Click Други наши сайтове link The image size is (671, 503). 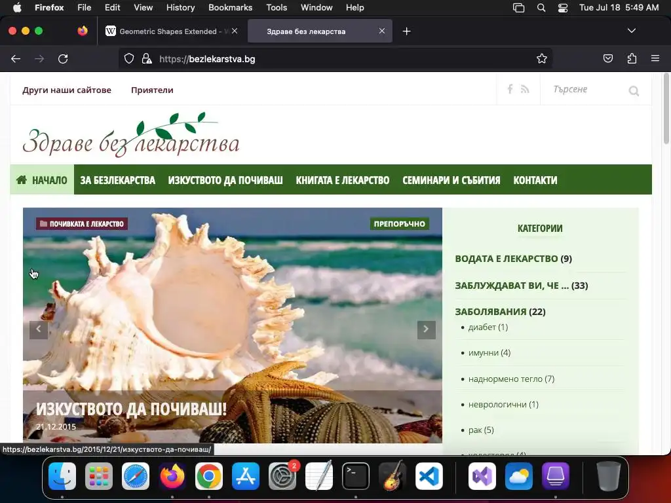[x=67, y=90]
